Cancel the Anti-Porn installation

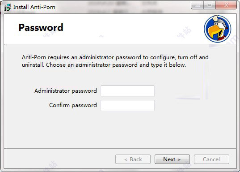click(211, 159)
